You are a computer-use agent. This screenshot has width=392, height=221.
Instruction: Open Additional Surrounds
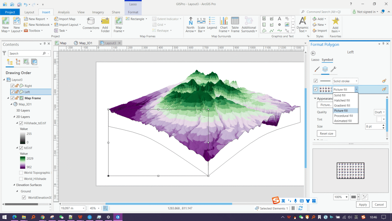[249, 24]
